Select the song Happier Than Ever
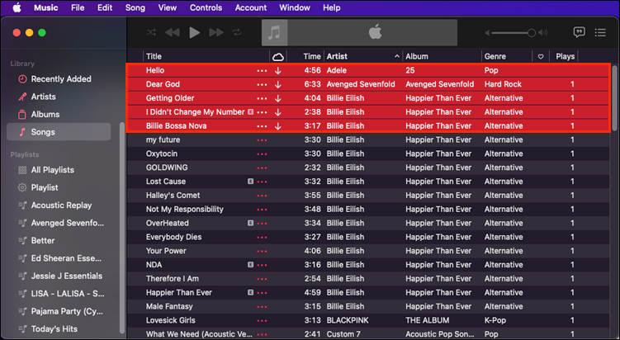The width and height of the screenshot is (620, 340). pos(367,293)
